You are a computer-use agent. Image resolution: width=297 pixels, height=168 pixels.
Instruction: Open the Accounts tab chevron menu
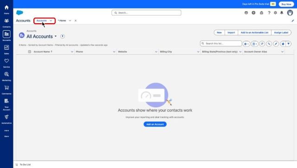point(51,20)
